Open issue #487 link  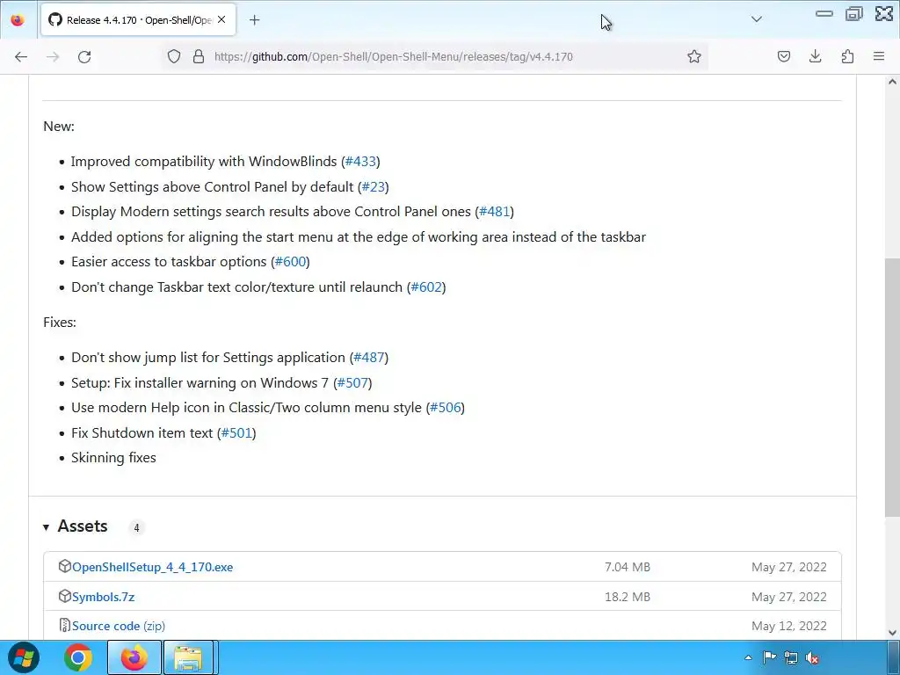(x=368, y=358)
